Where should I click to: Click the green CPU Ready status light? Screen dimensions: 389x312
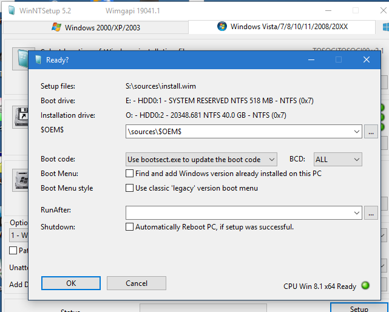coord(365,285)
